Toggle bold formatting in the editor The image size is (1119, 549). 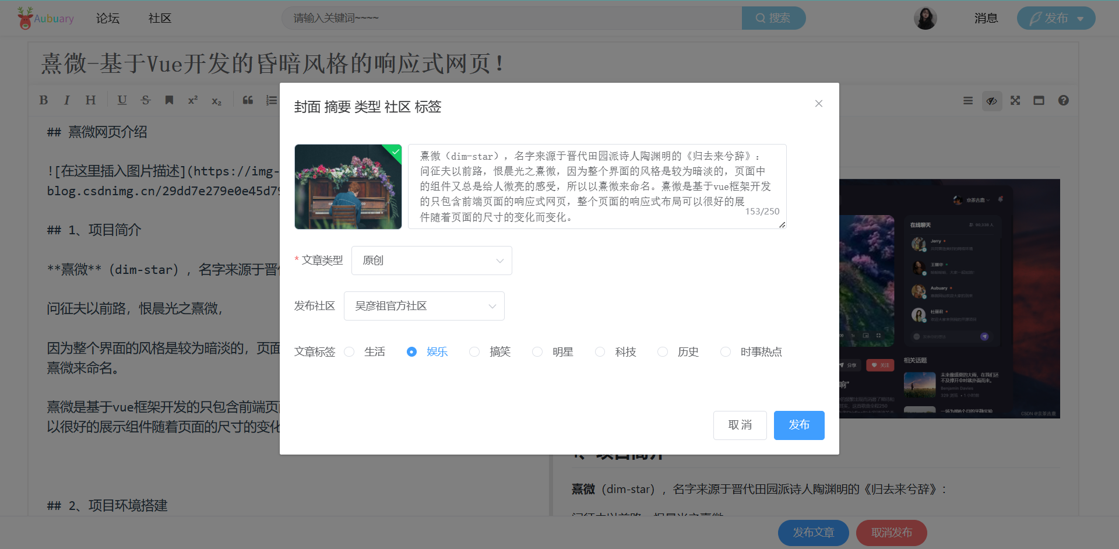43,100
